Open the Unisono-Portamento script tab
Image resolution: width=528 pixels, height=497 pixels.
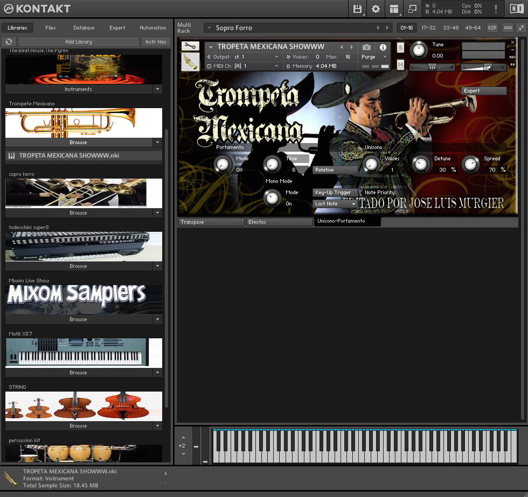(347, 221)
